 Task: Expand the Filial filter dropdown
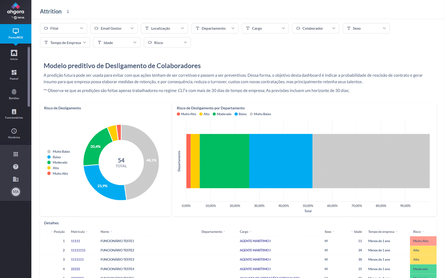point(63,28)
